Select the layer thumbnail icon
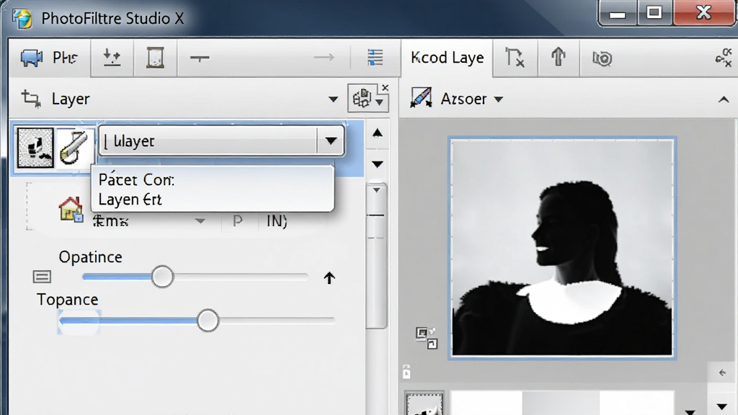The image size is (738, 415). tap(35, 148)
